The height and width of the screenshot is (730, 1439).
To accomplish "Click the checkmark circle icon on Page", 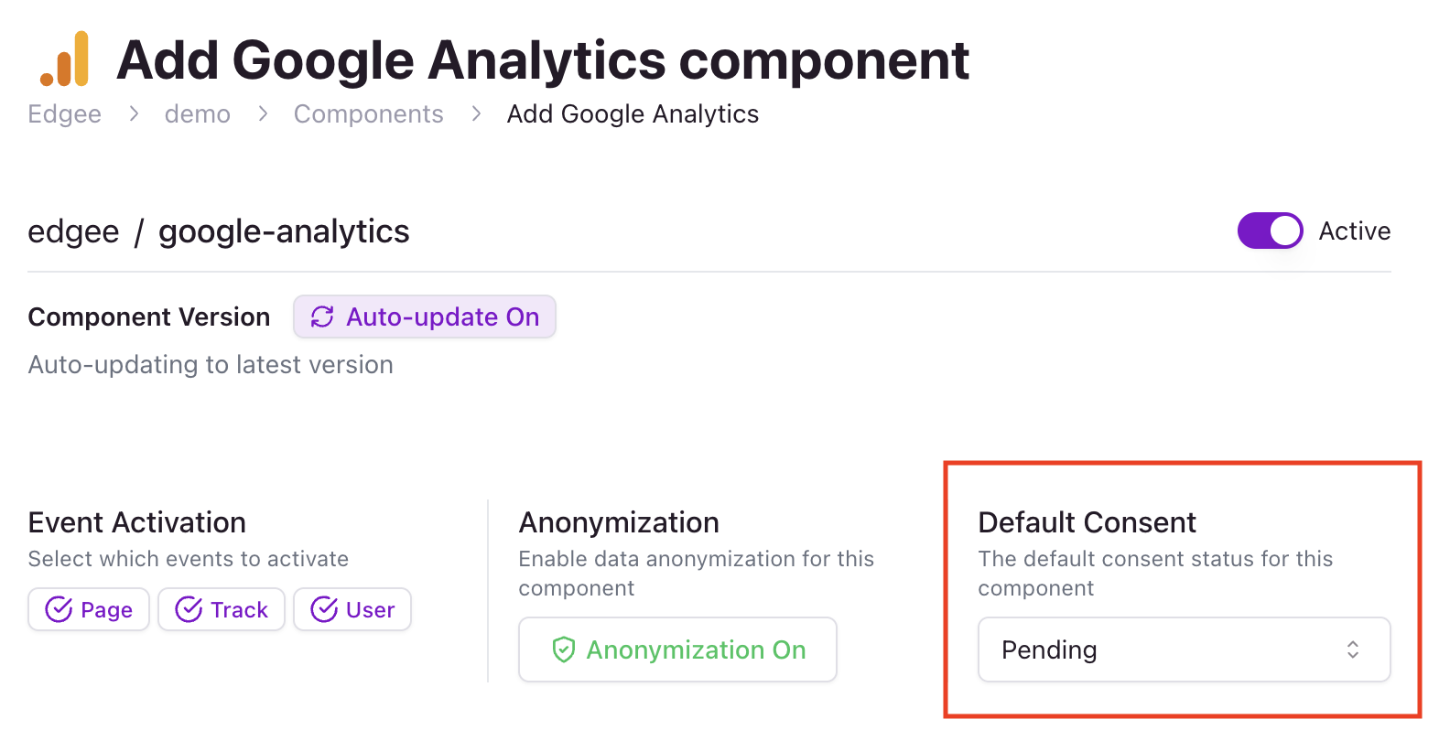I will coord(59,609).
